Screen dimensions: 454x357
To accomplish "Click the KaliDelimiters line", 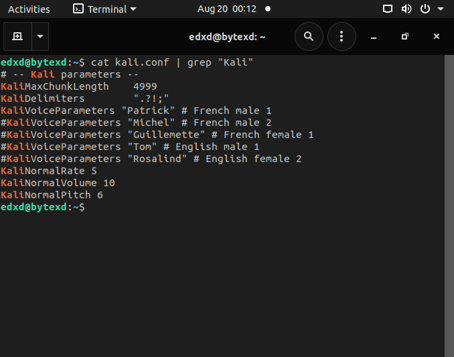I will point(84,98).
